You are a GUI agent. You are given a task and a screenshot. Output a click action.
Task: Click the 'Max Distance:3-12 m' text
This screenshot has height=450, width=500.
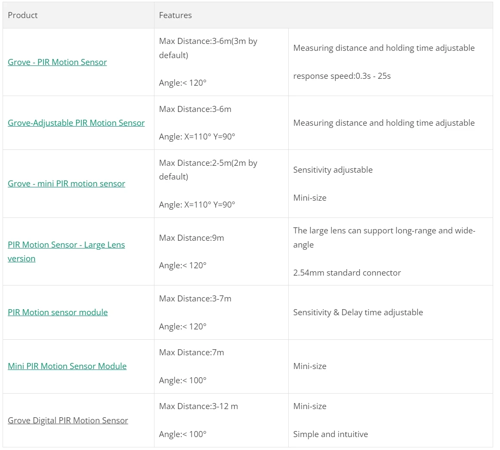pos(198,406)
